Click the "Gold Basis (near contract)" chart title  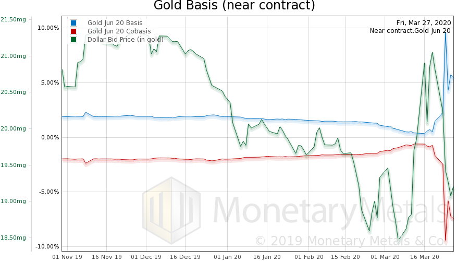pos(234,6)
